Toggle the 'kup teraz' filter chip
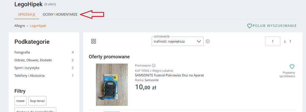This screenshot has width=306, height=112. [x=37, y=101]
